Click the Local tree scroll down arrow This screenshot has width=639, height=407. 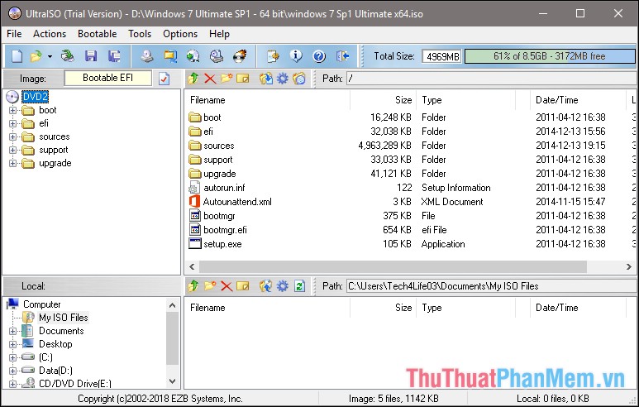(173, 381)
